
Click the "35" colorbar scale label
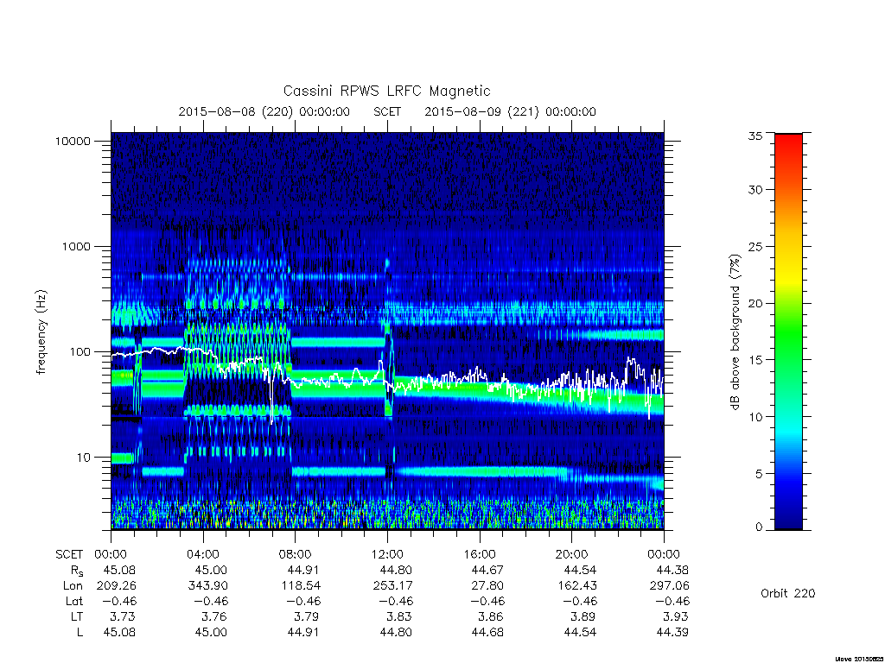tap(754, 136)
